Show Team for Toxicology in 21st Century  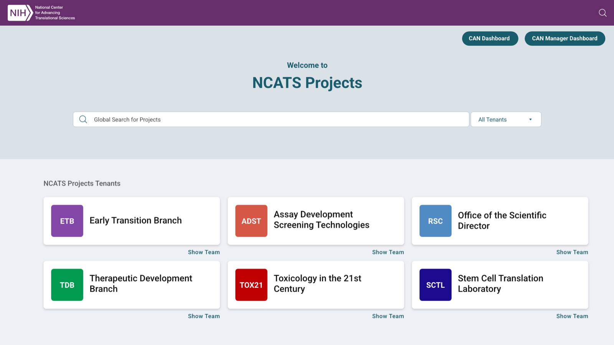click(x=388, y=316)
